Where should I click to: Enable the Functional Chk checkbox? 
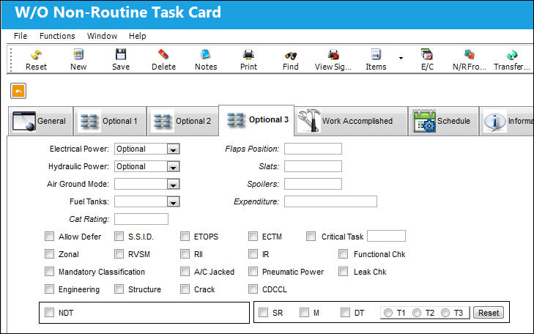coord(344,254)
